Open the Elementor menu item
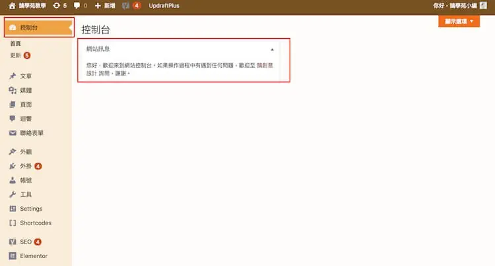 click(34, 256)
